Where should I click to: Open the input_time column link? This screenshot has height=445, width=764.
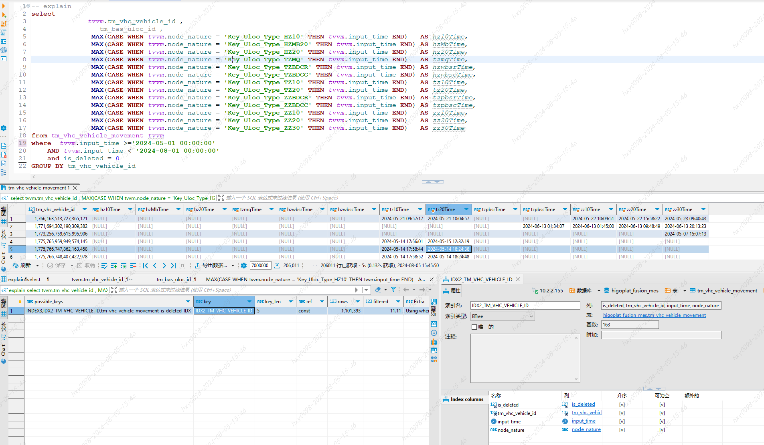(584, 421)
